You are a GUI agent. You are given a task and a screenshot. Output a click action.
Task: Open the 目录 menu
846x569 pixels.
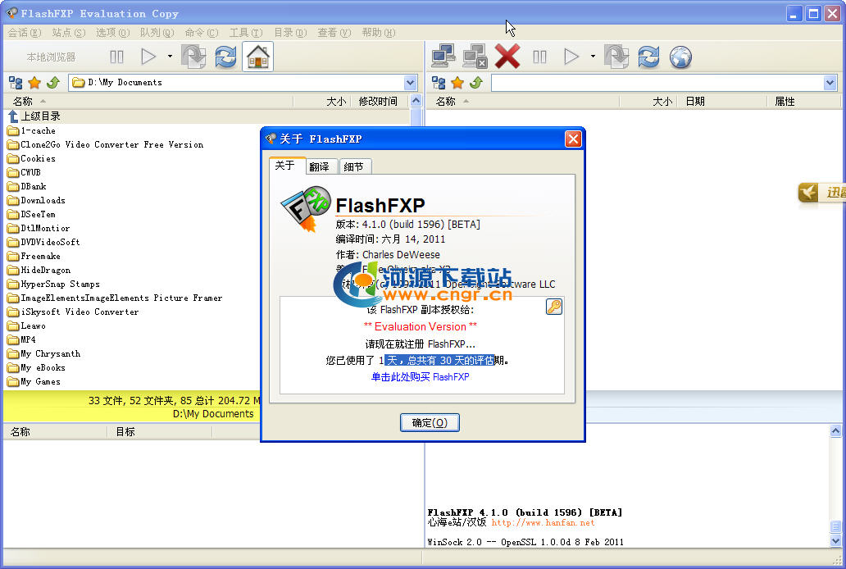(290, 33)
